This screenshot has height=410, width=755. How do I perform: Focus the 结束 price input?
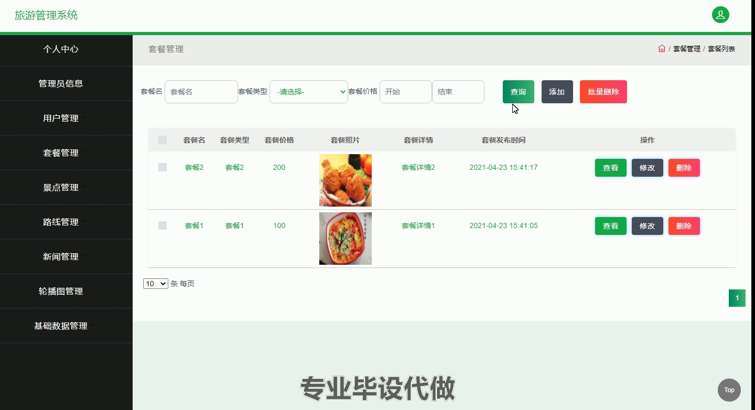(x=458, y=92)
